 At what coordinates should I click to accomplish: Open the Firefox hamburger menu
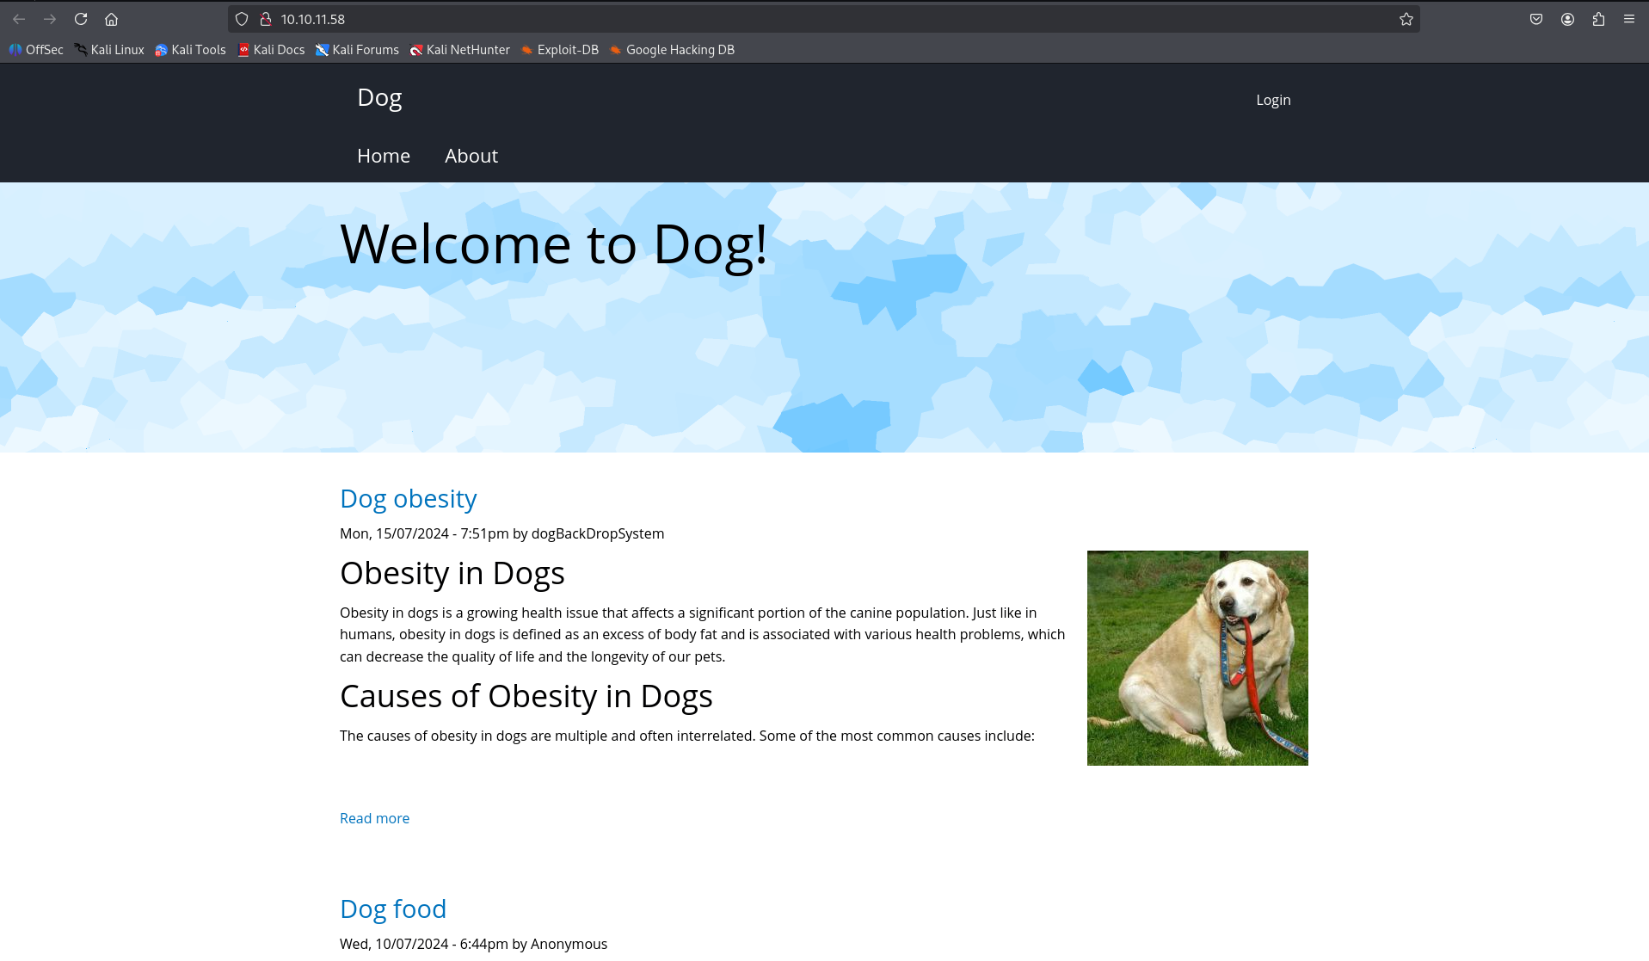[x=1629, y=19]
